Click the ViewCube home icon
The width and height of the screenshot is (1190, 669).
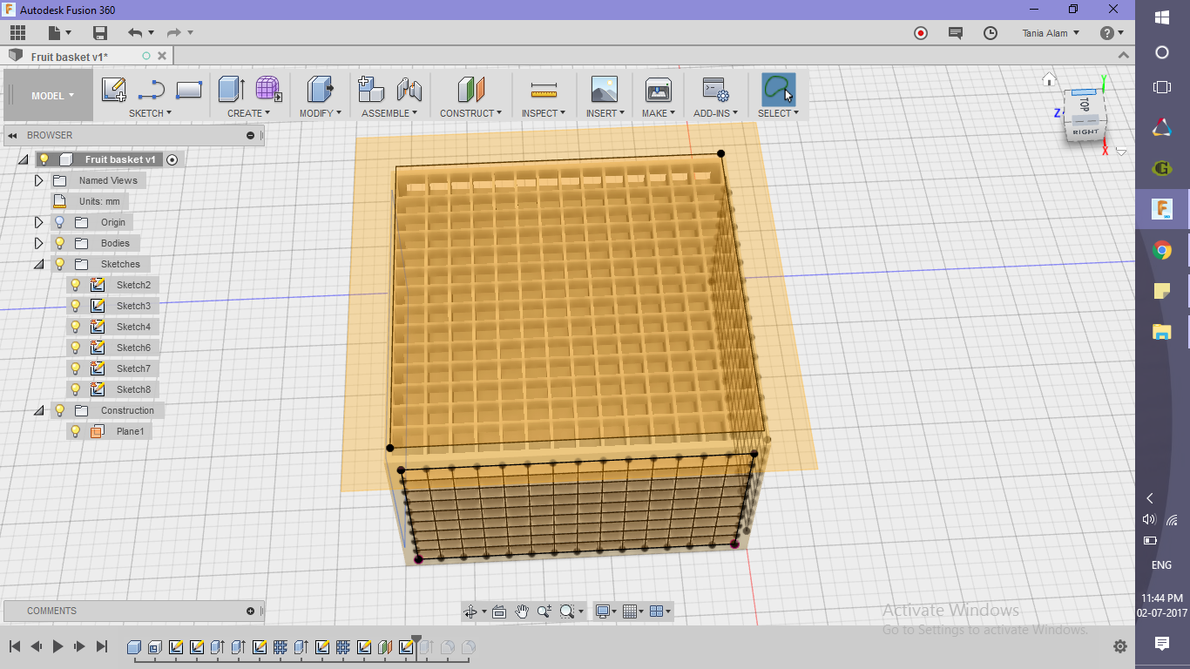click(1050, 79)
